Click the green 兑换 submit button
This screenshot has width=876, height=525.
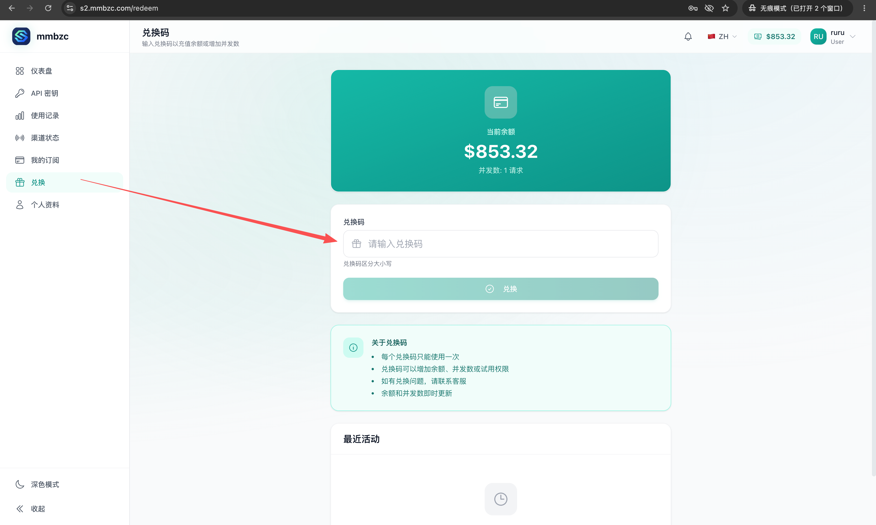500,289
